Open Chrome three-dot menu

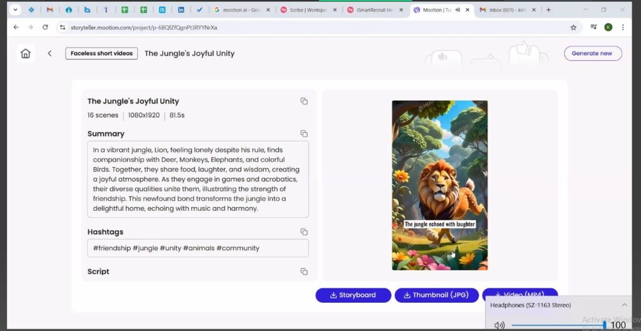(623, 28)
